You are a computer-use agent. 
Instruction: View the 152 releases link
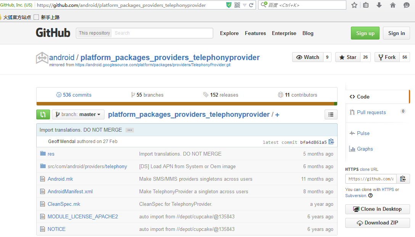221,95
